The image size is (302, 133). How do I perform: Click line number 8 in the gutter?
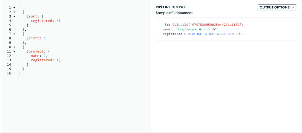coord(10,38)
